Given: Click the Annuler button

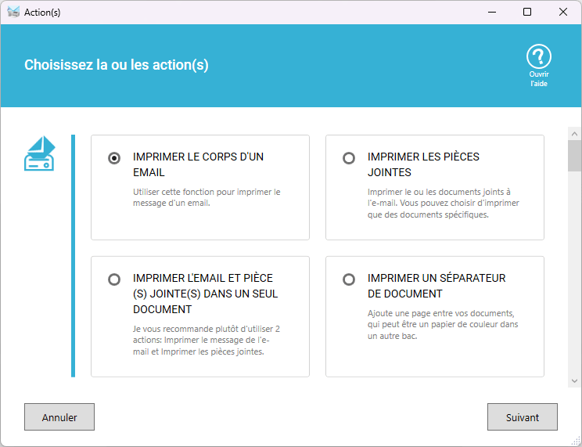Looking at the screenshot, I should coord(59,417).
